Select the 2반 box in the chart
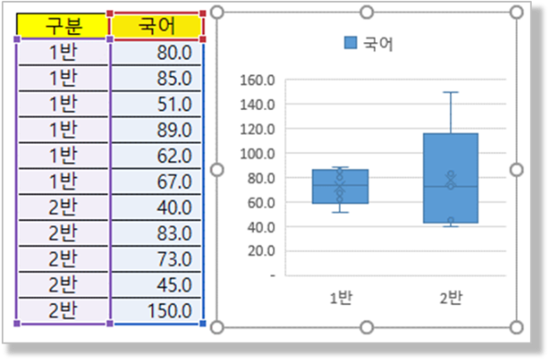The height and width of the screenshot is (361, 550). tap(451, 178)
